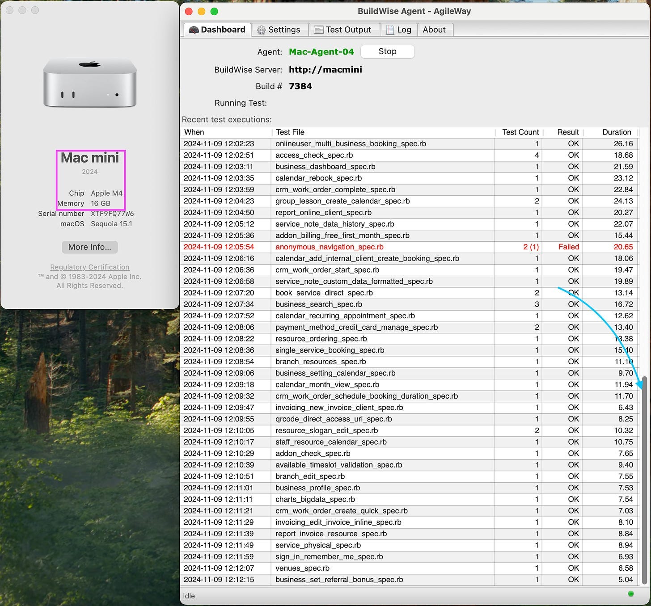Select business_dashboard_spec.rb row

[409, 167]
